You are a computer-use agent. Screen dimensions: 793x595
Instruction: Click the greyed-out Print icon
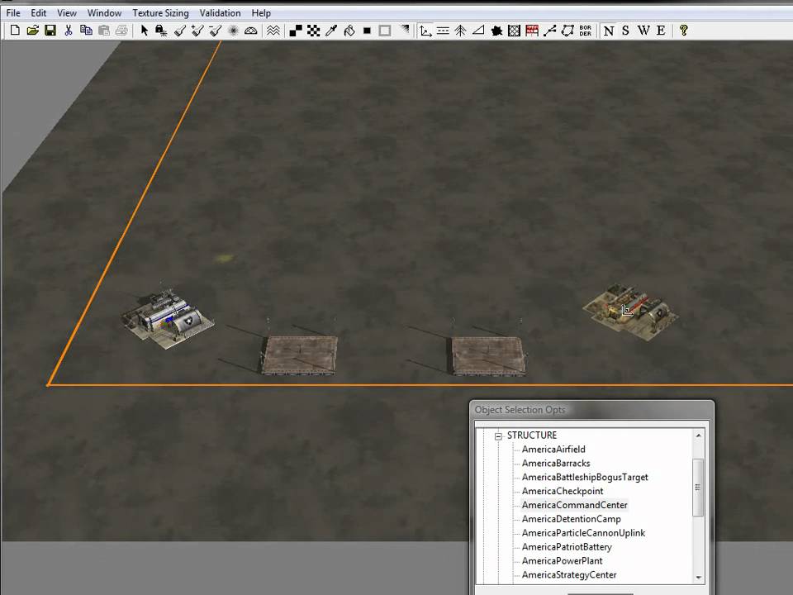[x=121, y=31]
